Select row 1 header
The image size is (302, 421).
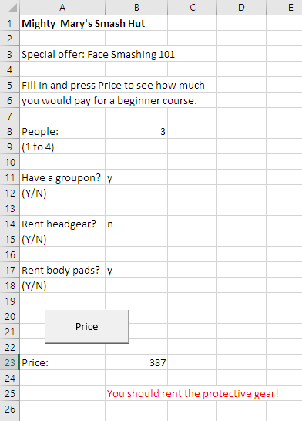click(10, 23)
